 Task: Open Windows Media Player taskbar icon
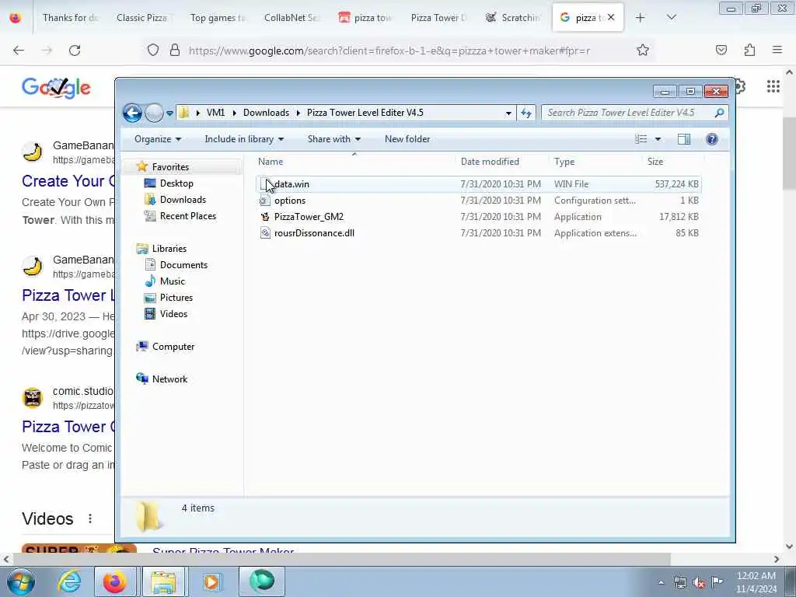[x=211, y=581]
